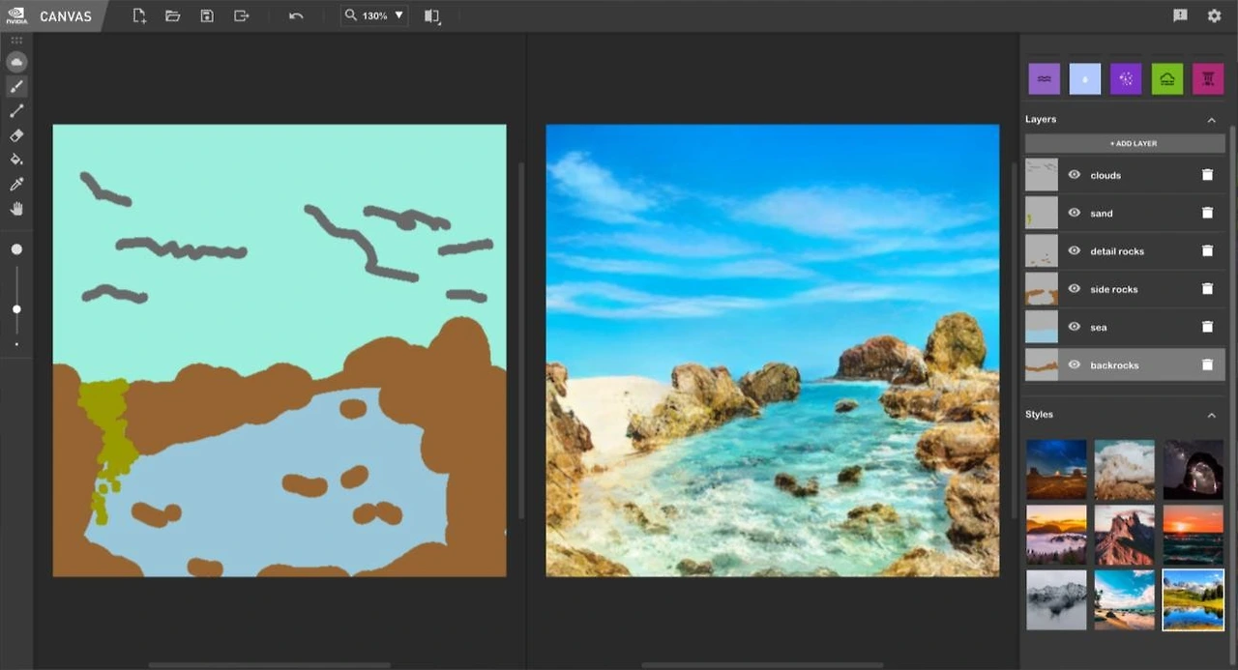Select the Paint Bucket fill tool

(x=16, y=160)
